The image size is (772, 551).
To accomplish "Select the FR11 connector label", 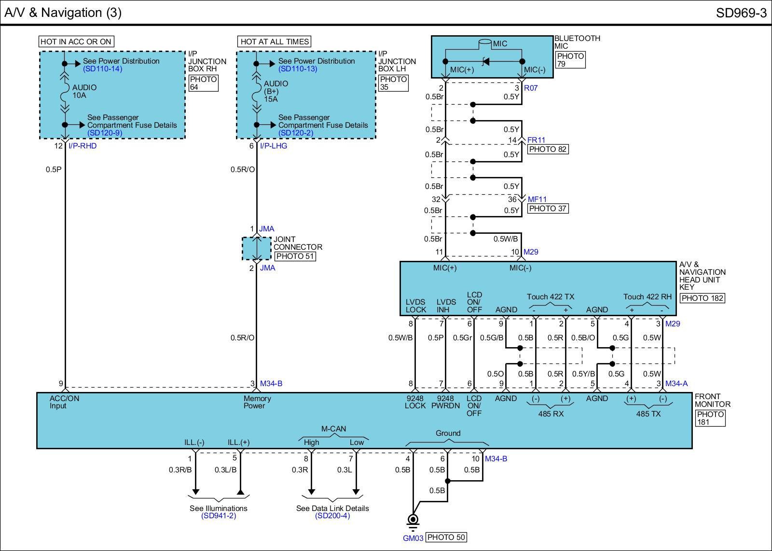I will [x=536, y=140].
